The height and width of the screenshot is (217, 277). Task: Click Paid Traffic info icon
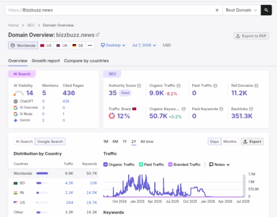tap(215, 86)
